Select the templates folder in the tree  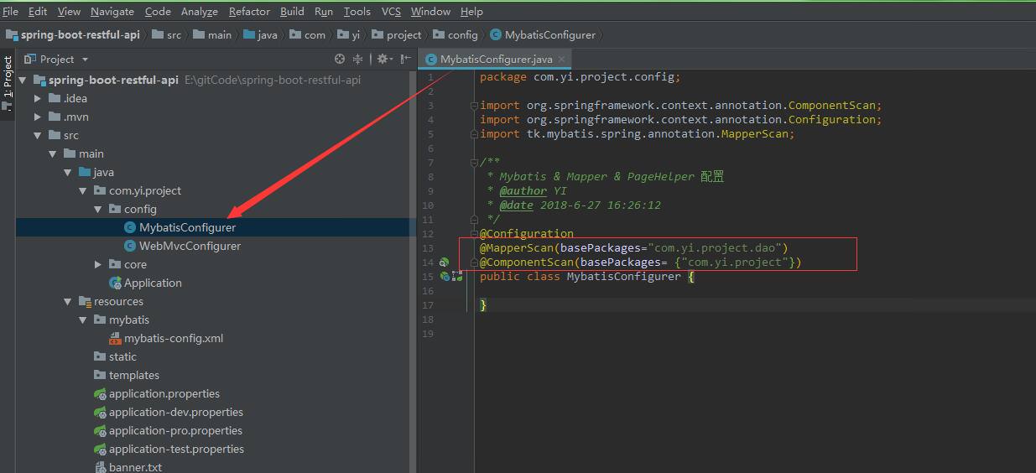[134, 375]
